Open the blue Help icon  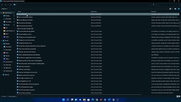(179, 9)
